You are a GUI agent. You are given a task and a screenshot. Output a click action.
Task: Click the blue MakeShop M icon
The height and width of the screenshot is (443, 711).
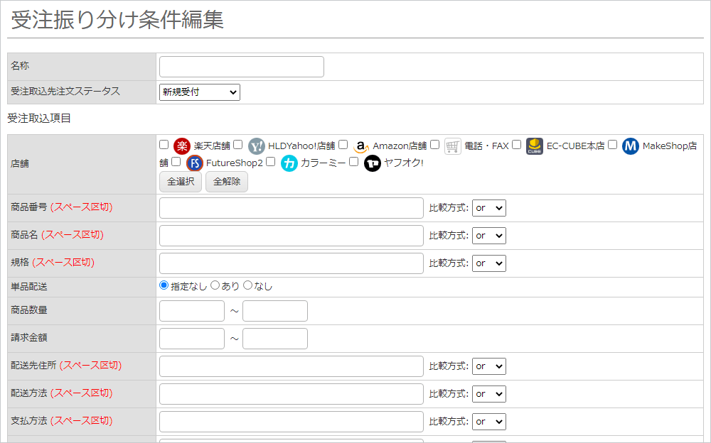tap(631, 146)
